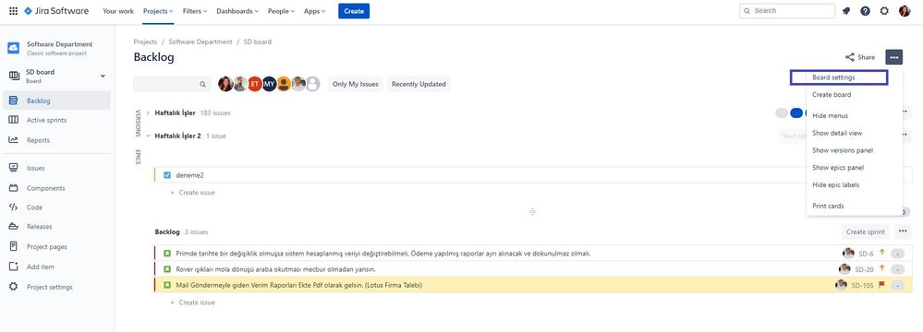Expand the Haftalık İşler sprint
This screenshot has width=923, height=332.
click(x=148, y=113)
